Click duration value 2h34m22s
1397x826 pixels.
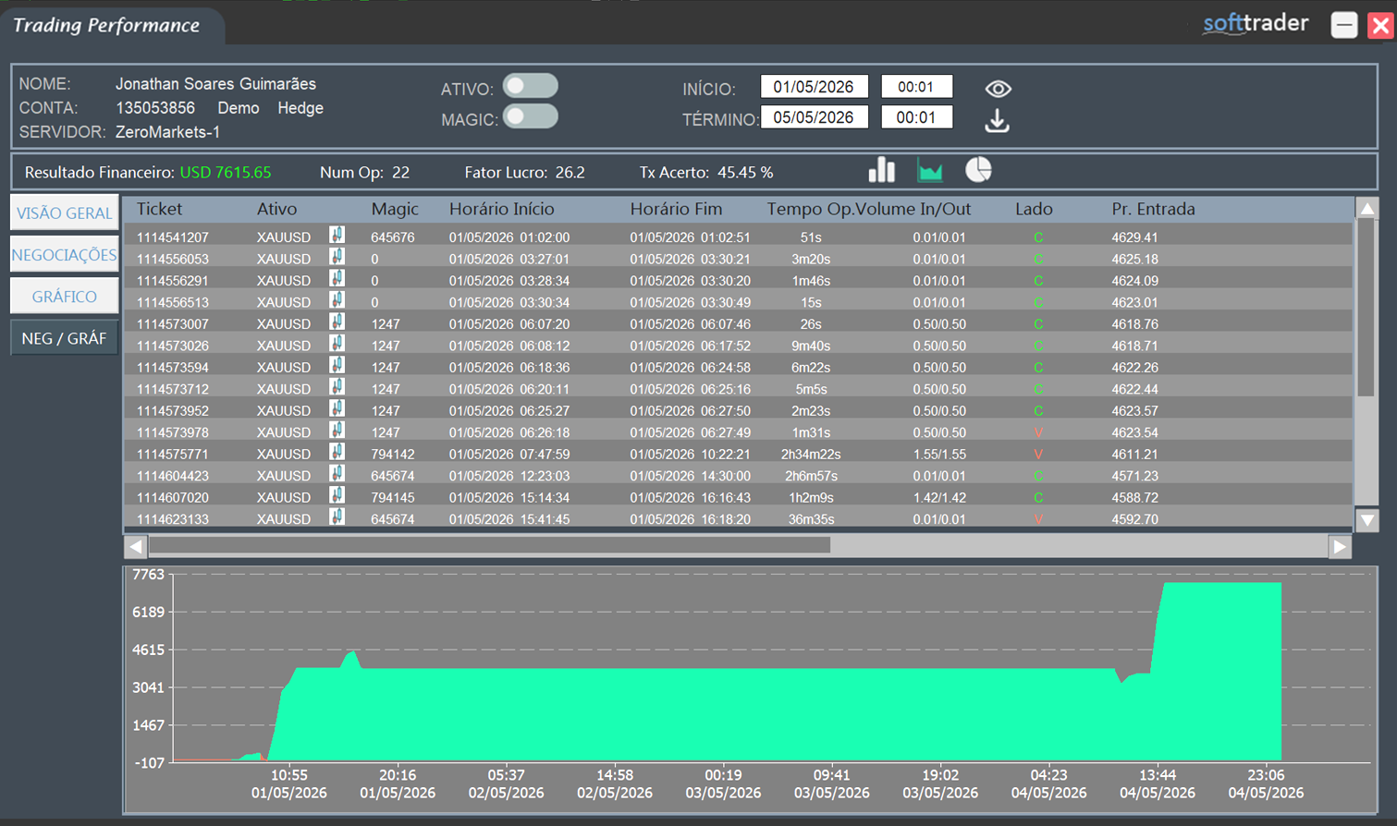pos(811,455)
